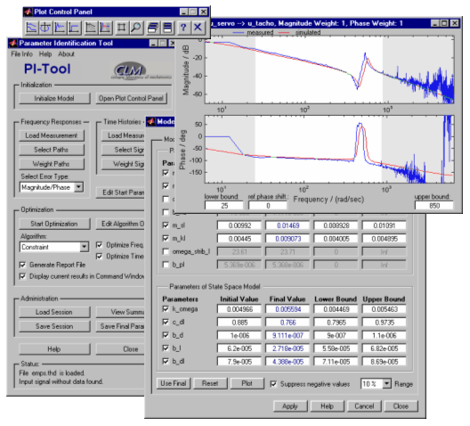Click m_sl Lower Bound field 0.008928

[336, 225]
